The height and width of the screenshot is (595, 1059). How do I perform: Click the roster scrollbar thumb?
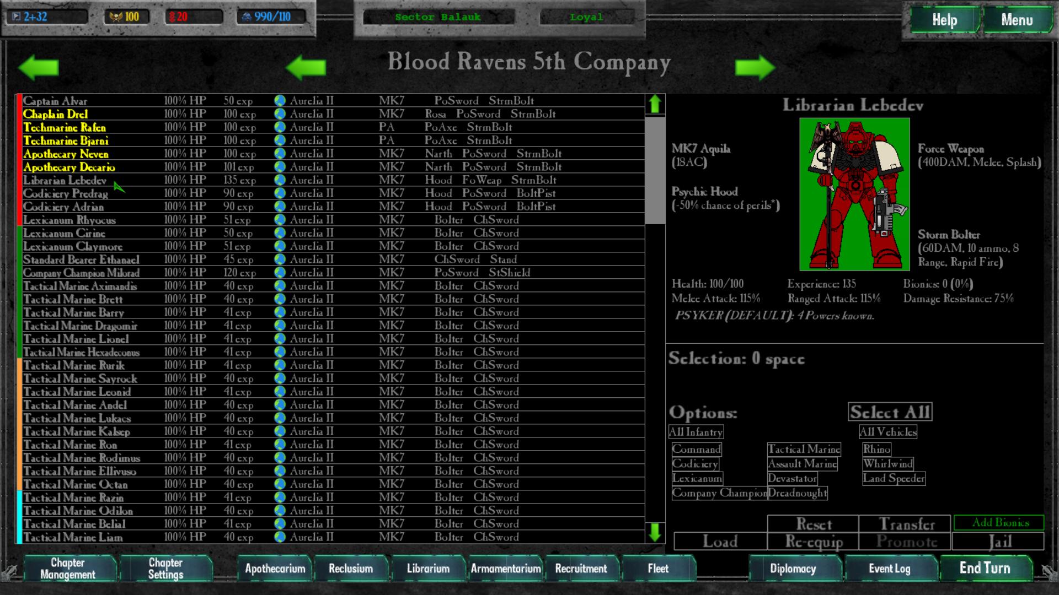(x=655, y=171)
